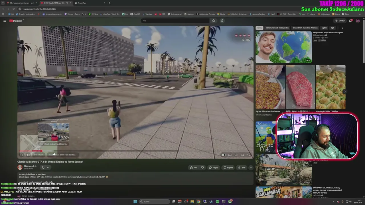Open YouTube notifications bell

[350, 21]
